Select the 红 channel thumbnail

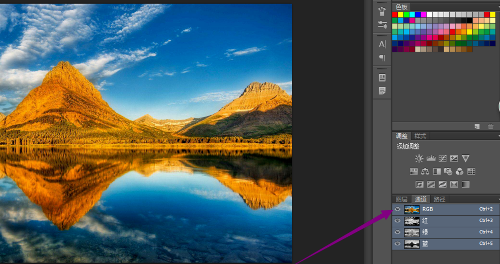[x=411, y=221]
